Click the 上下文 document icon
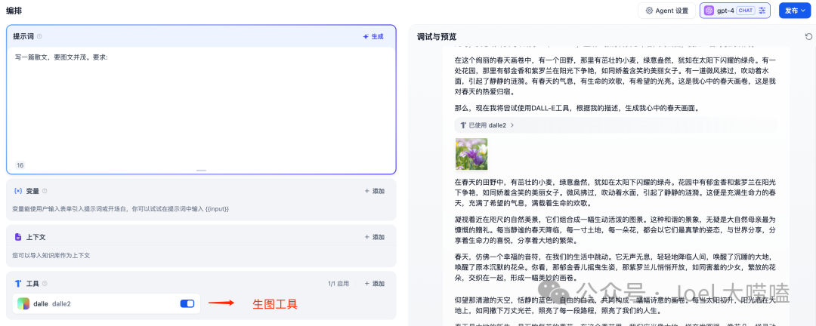 click(18, 237)
